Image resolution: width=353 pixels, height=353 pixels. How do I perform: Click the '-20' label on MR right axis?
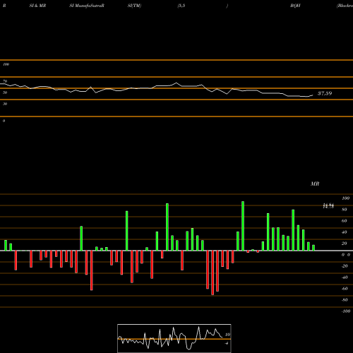coord(345,266)
